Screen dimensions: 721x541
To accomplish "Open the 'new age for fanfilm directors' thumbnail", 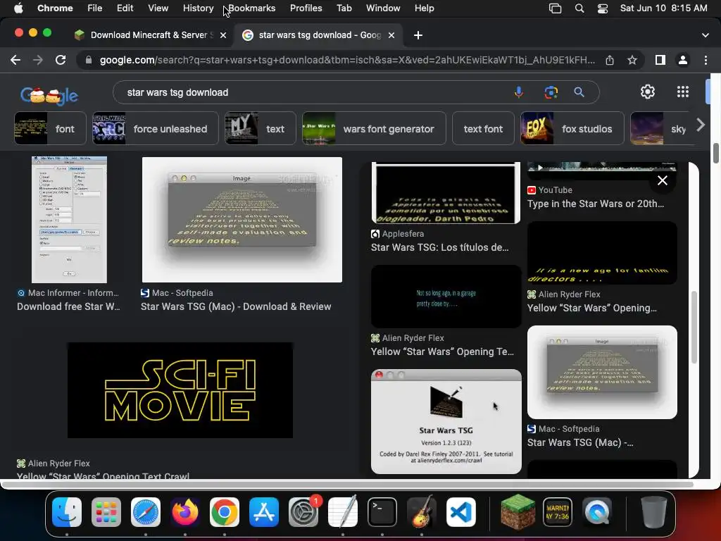I will [602, 253].
